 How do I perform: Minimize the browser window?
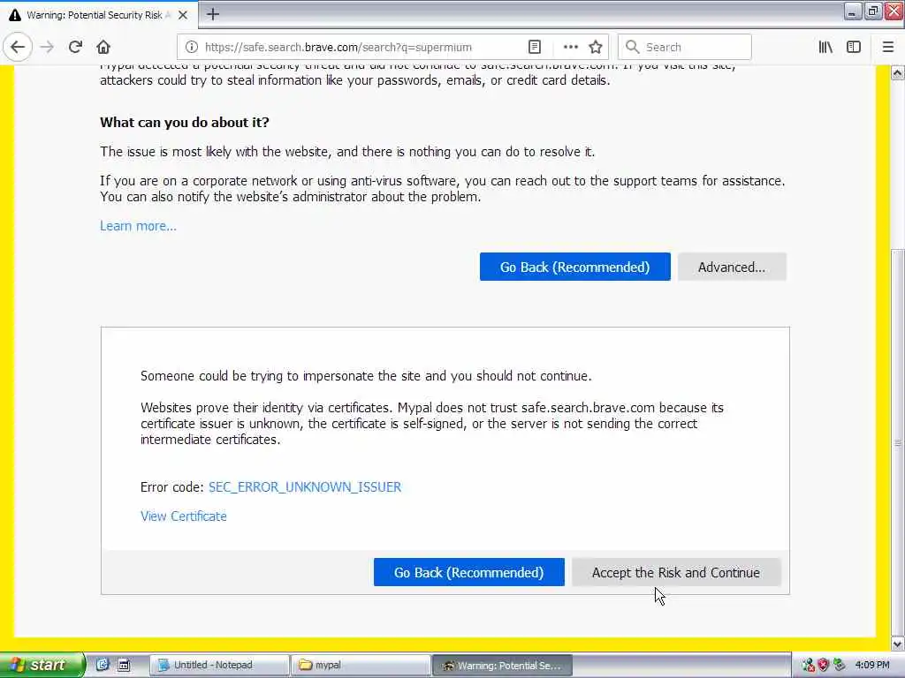tap(852, 11)
